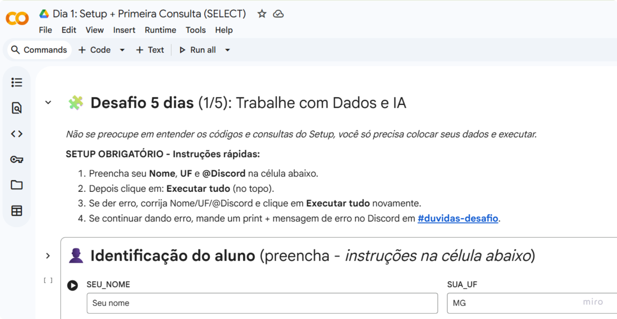Image resolution: width=617 pixels, height=319 pixels.
Task: Open the Table of contents sidebar icon
Action: click(x=17, y=83)
